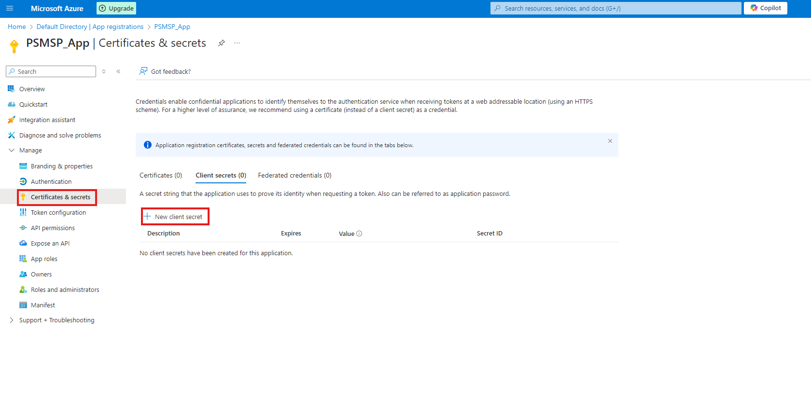Switch to the Certificates (0) tab
Image resolution: width=811 pixels, height=413 pixels.
tap(161, 175)
